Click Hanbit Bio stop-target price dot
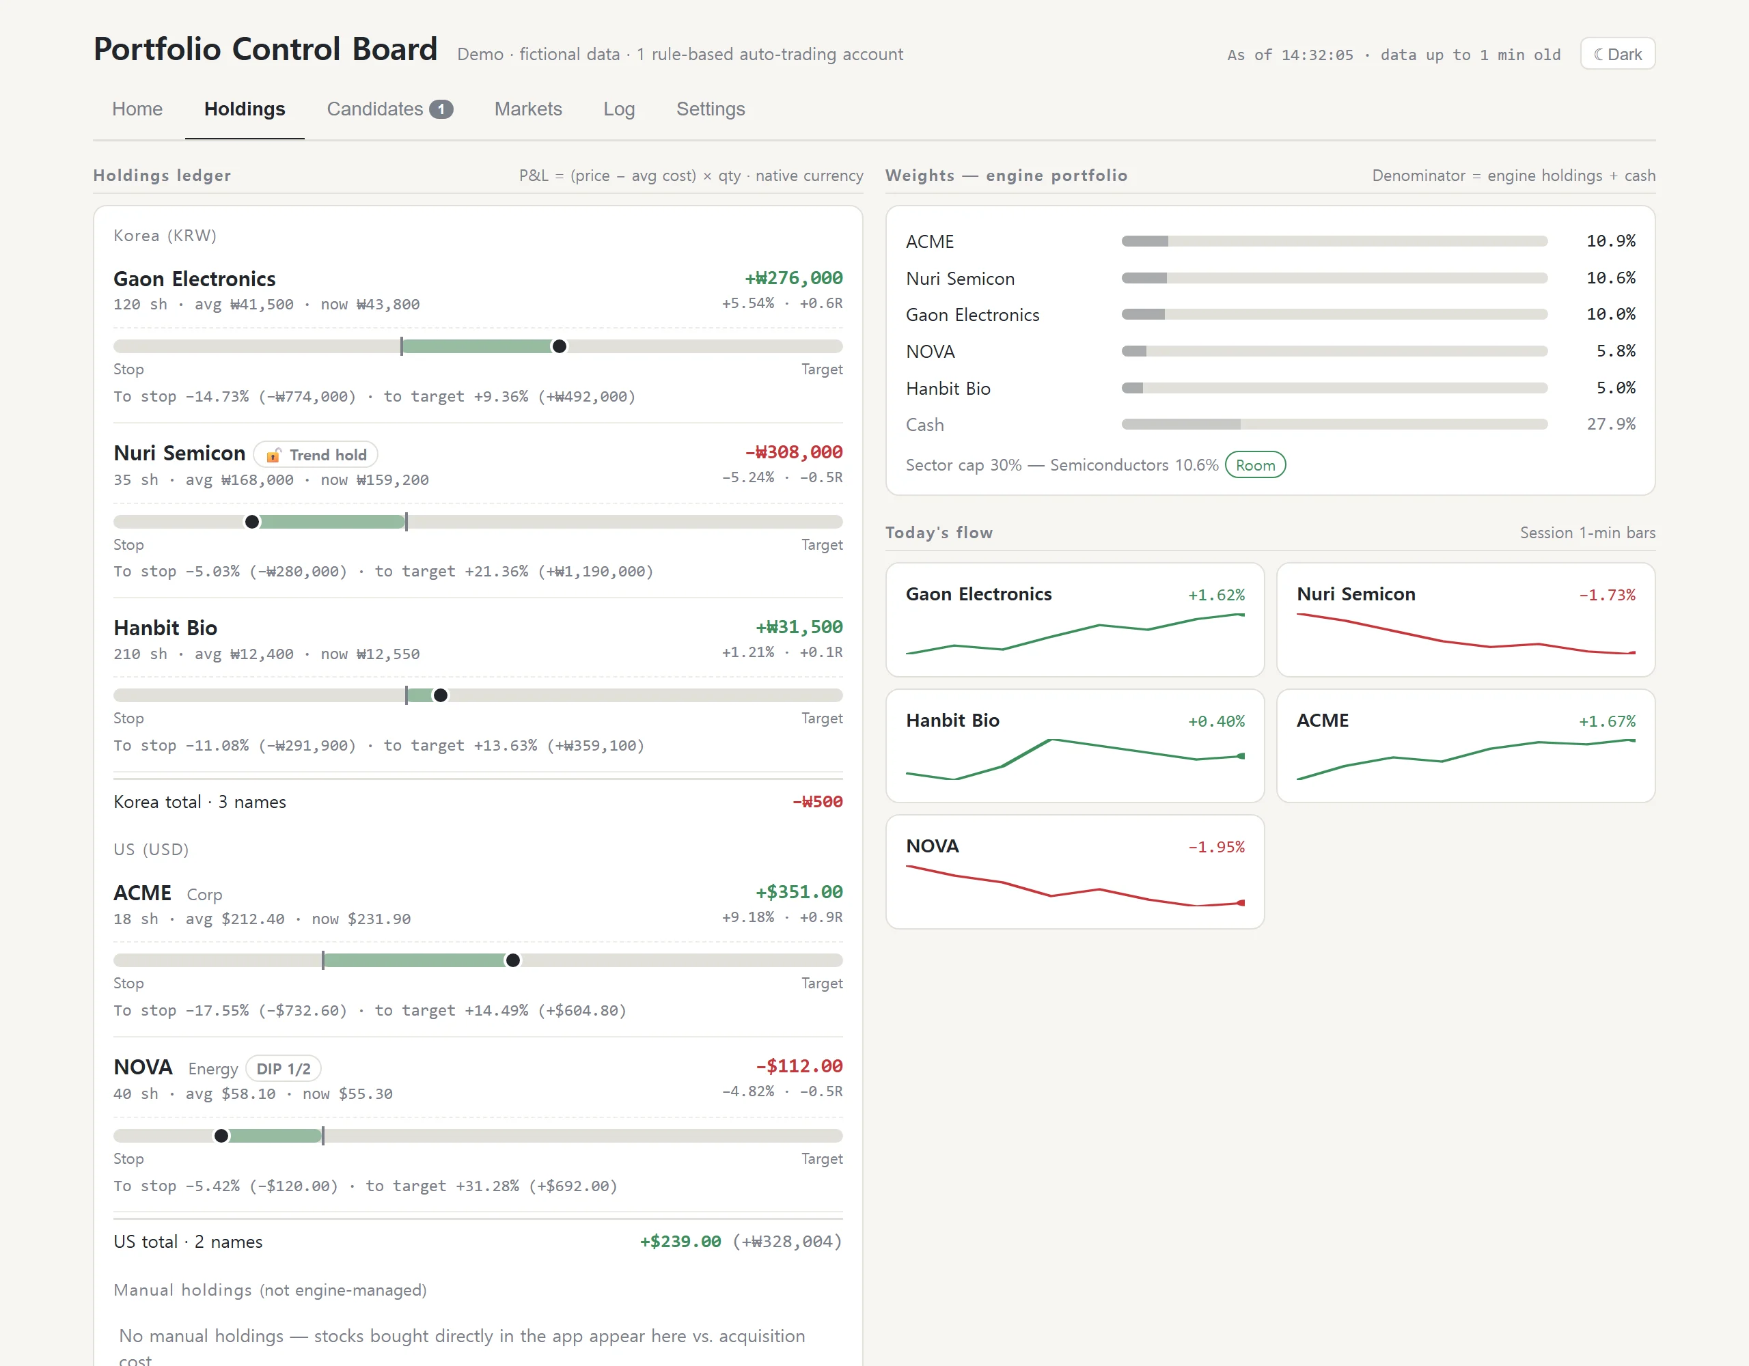Image resolution: width=1749 pixels, height=1366 pixels. coord(441,696)
